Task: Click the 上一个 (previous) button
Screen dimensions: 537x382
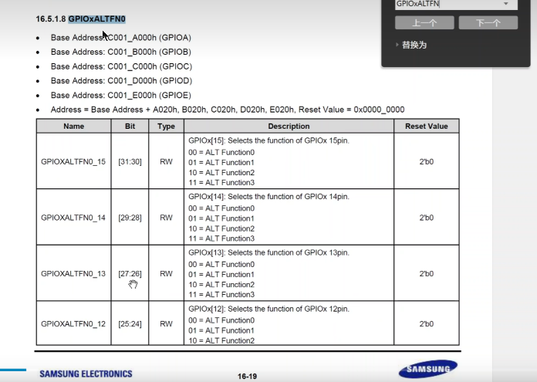Action: point(424,23)
